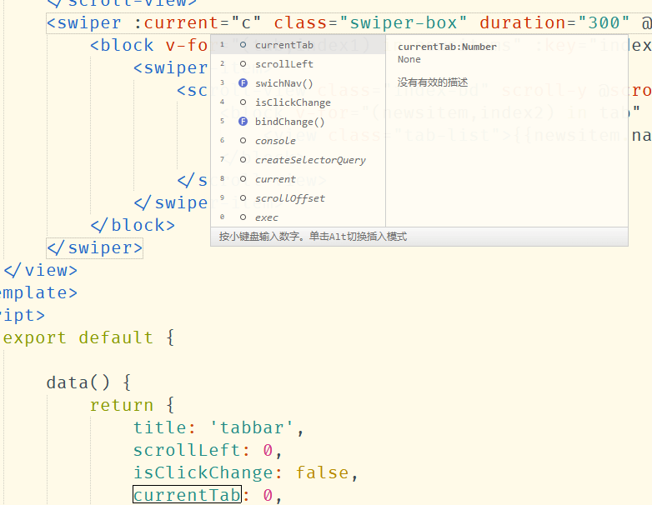Screen dimensions: 652x505
Task: Click the <block v-for tag
Action: (148, 45)
